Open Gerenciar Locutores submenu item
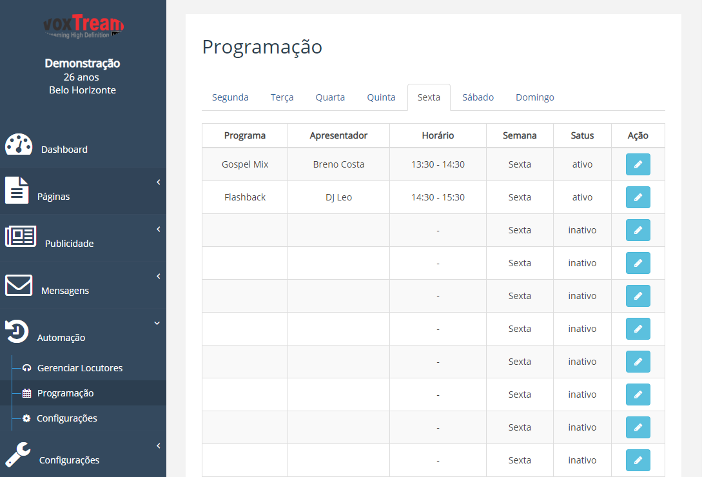This screenshot has width=702, height=477. (80, 368)
